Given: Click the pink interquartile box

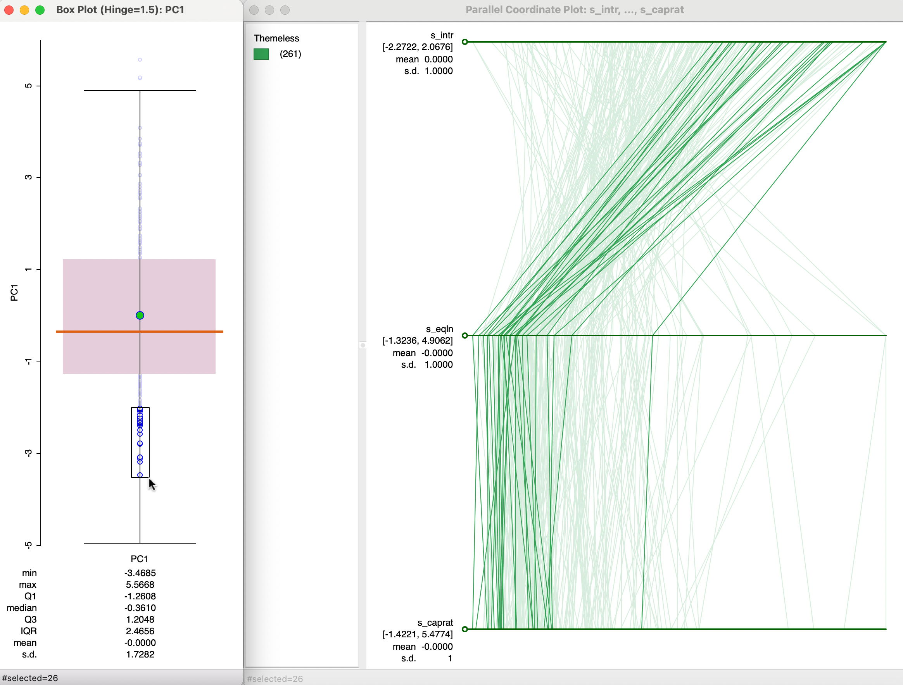Looking at the screenshot, I should (x=139, y=316).
